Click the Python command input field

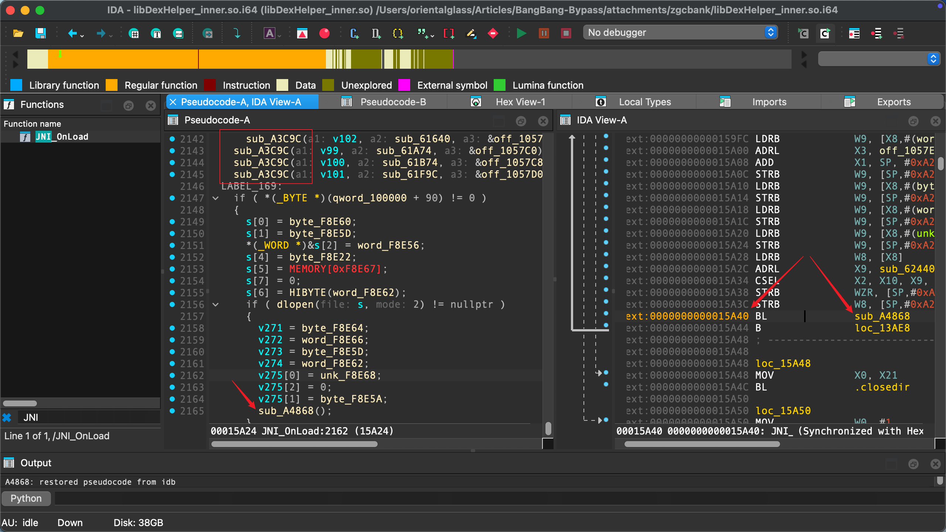point(499,498)
